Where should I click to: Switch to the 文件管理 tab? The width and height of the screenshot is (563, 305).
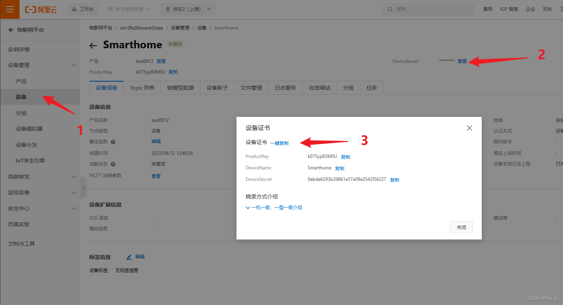(x=251, y=88)
